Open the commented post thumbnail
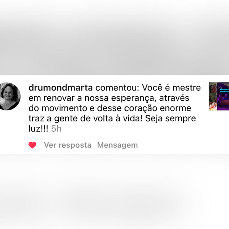 pos(219,96)
